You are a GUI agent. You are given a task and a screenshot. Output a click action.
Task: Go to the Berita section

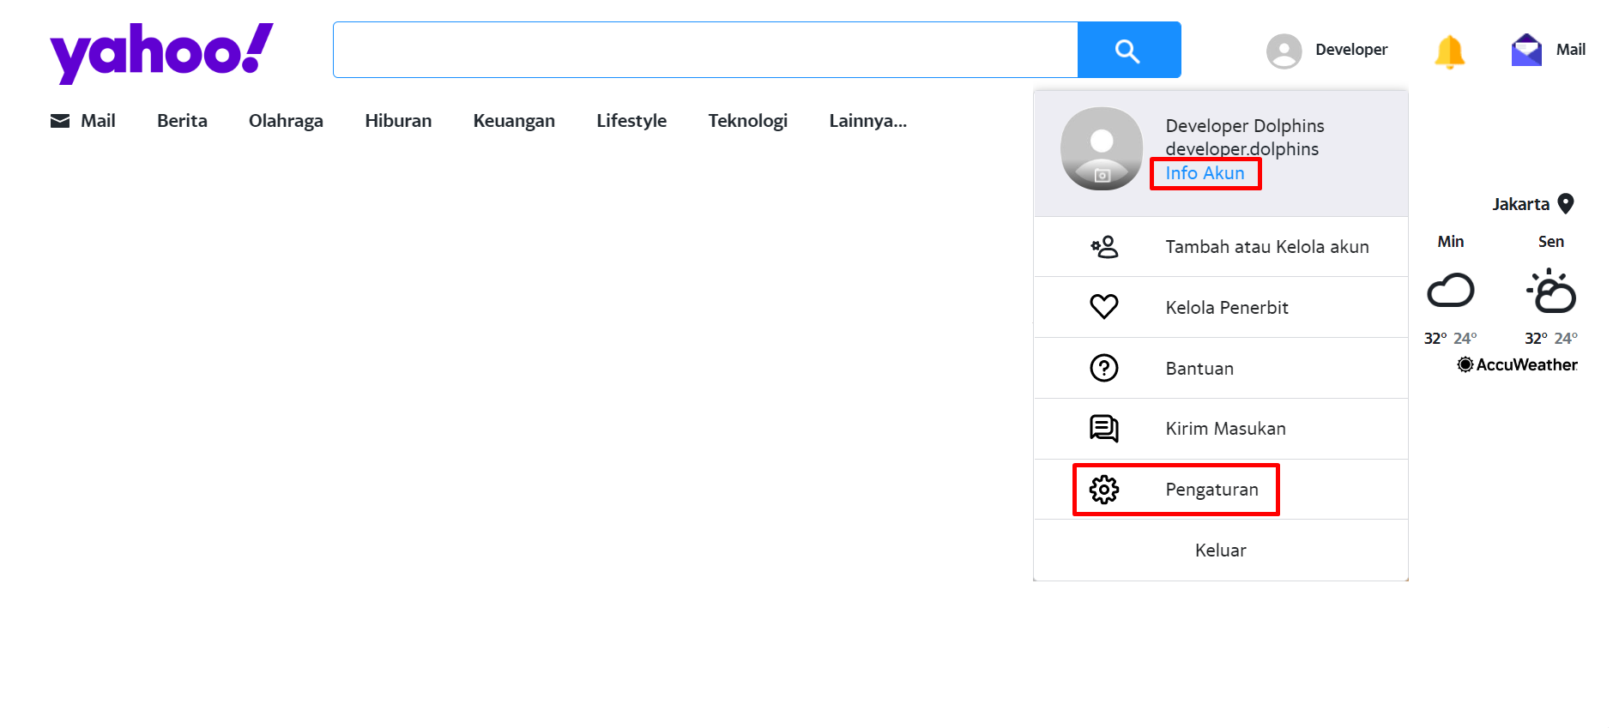(x=182, y=121)
